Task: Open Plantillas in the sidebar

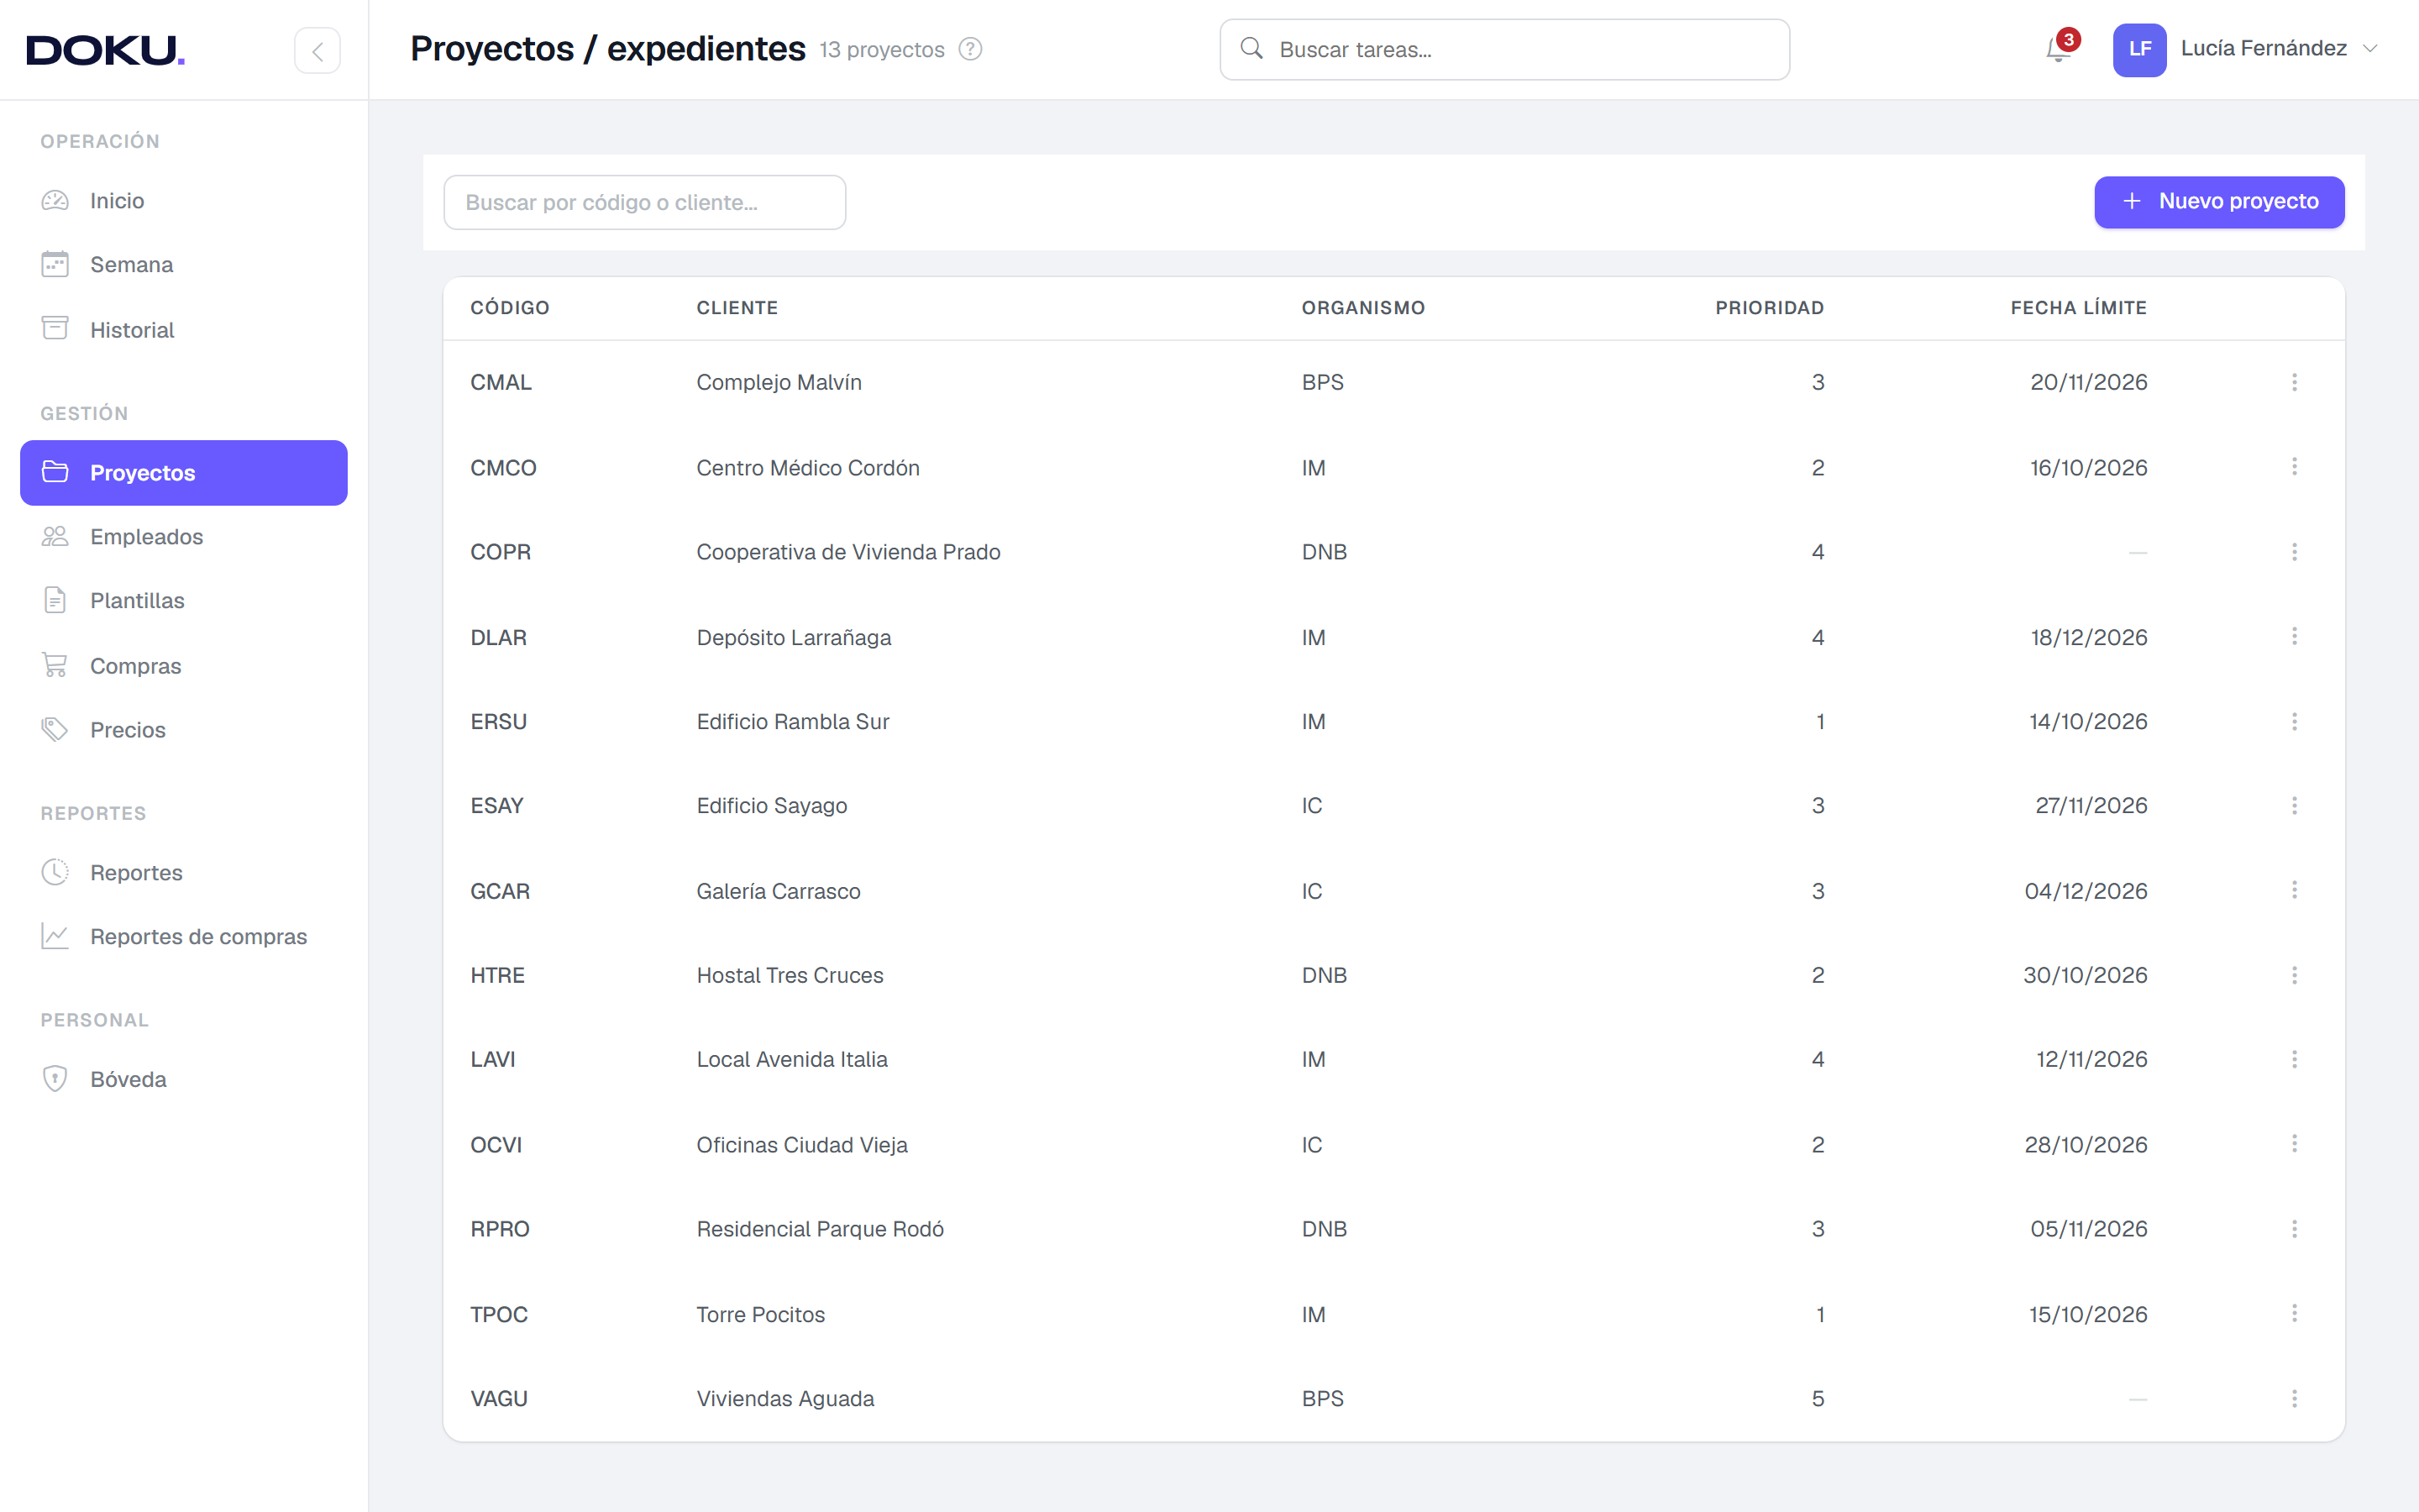Action: tap(184, 601)
